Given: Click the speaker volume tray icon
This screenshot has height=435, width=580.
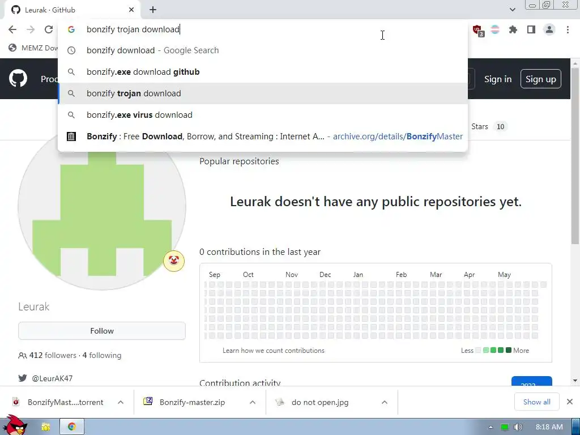Looking at the screenshot, I should pos(518,427).
